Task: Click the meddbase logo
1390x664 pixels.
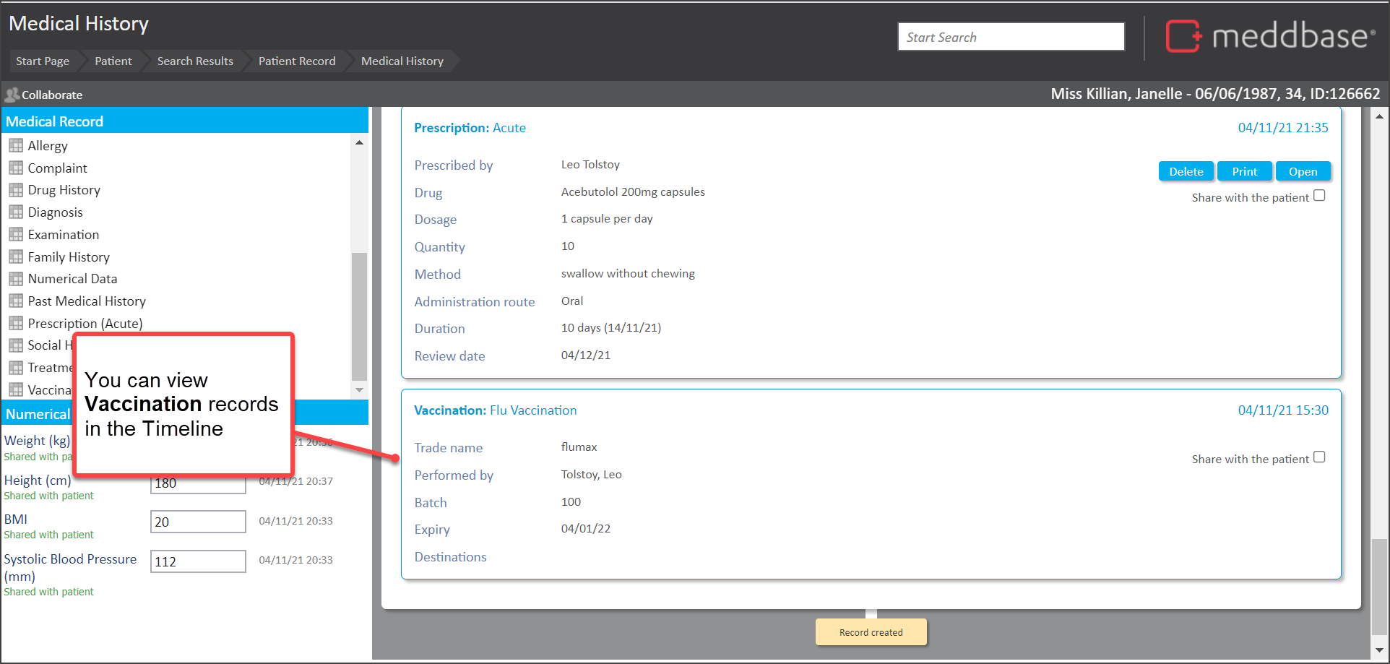Action: pos(1269,36)
